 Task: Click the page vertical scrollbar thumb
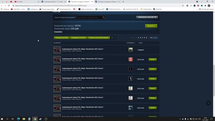[x=214, y=80]
